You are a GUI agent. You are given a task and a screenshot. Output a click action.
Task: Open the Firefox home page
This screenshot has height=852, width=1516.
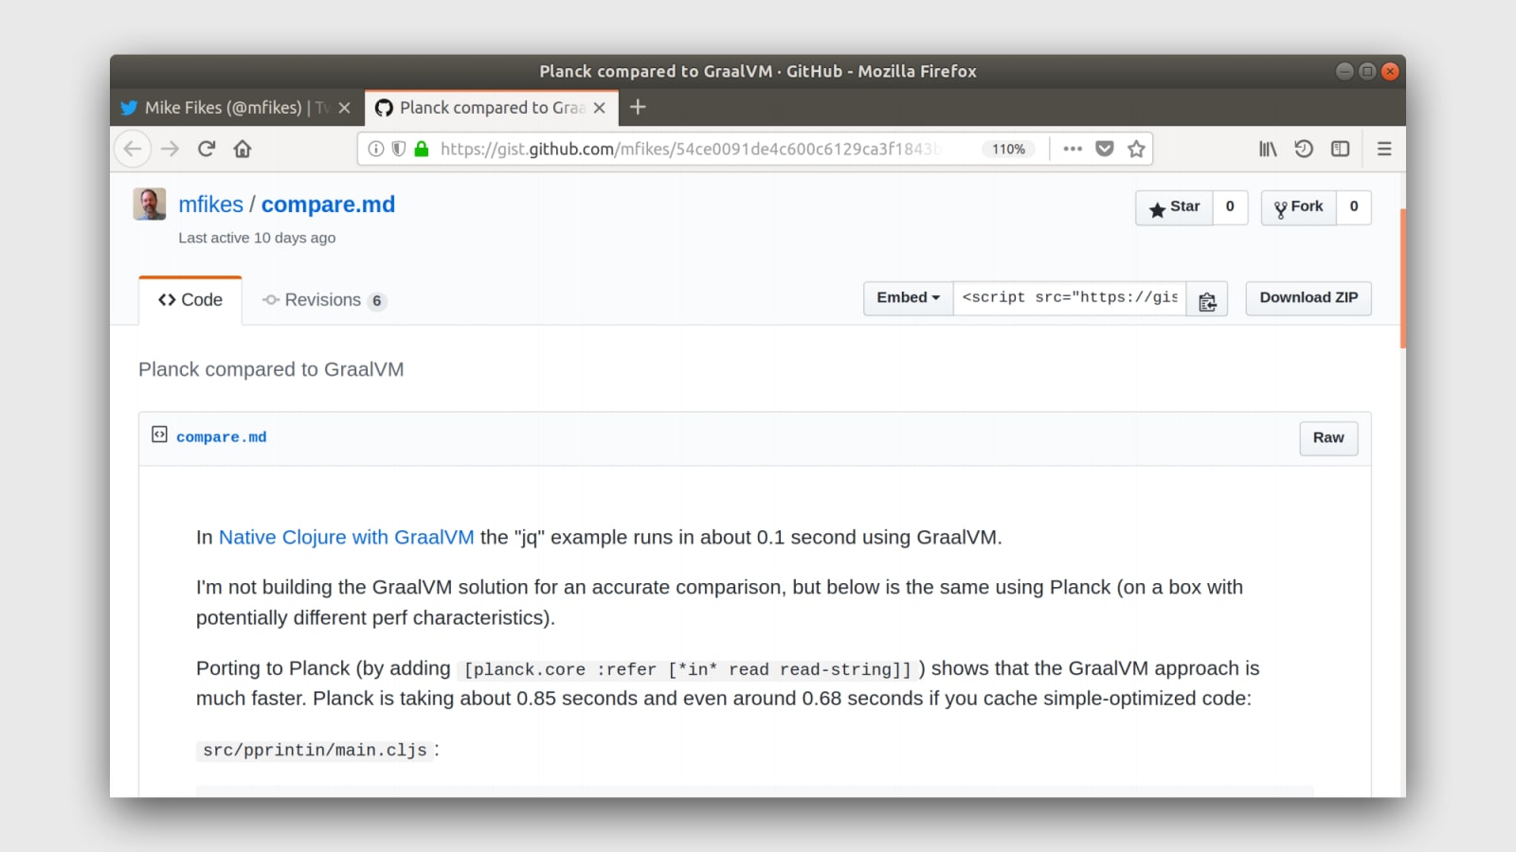coord(243,149)
